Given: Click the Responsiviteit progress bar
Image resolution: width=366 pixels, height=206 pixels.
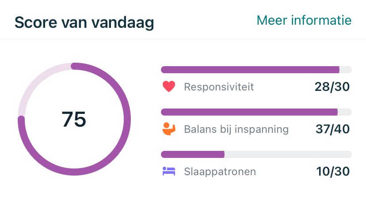Looking at the screenshot, I should pos(250,70).
